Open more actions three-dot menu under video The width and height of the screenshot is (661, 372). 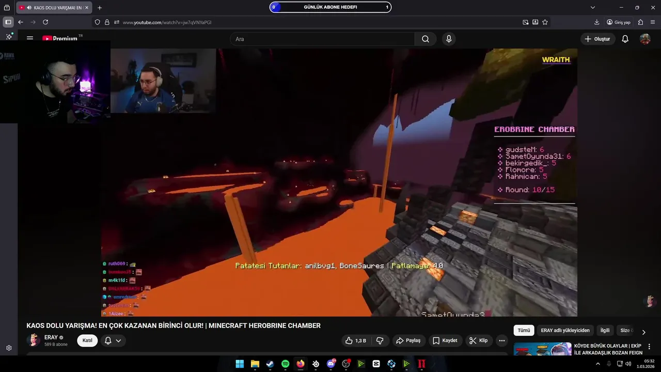(x=501, y=340)
